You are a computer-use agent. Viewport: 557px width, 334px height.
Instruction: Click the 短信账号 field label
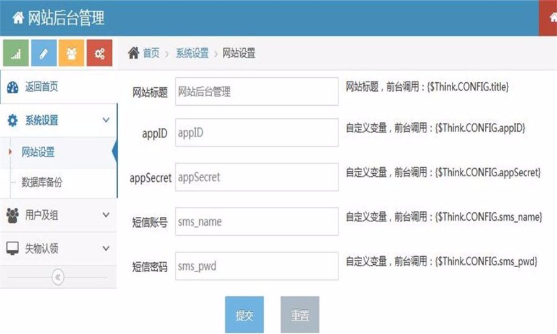(150, 223)
